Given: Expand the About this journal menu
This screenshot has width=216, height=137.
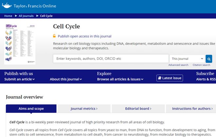Looking at the screenshot, I should click(66, 79).
